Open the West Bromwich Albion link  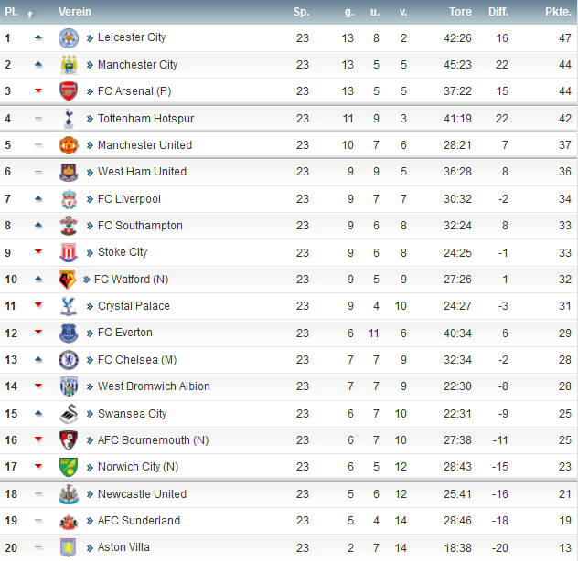154,386
